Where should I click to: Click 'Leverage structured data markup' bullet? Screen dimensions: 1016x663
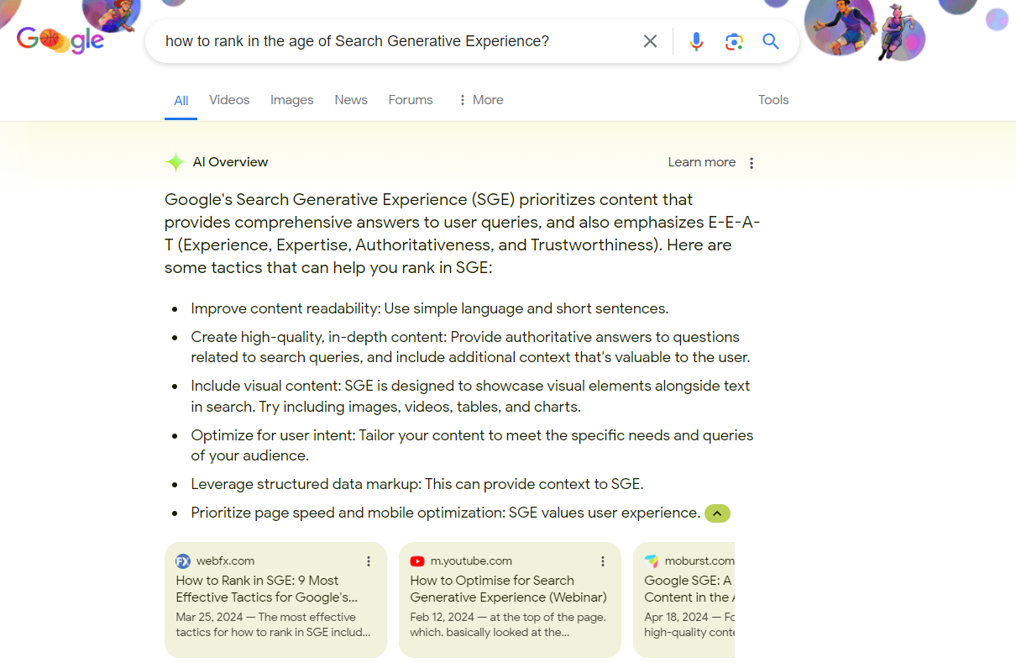[x=417, y=484]
